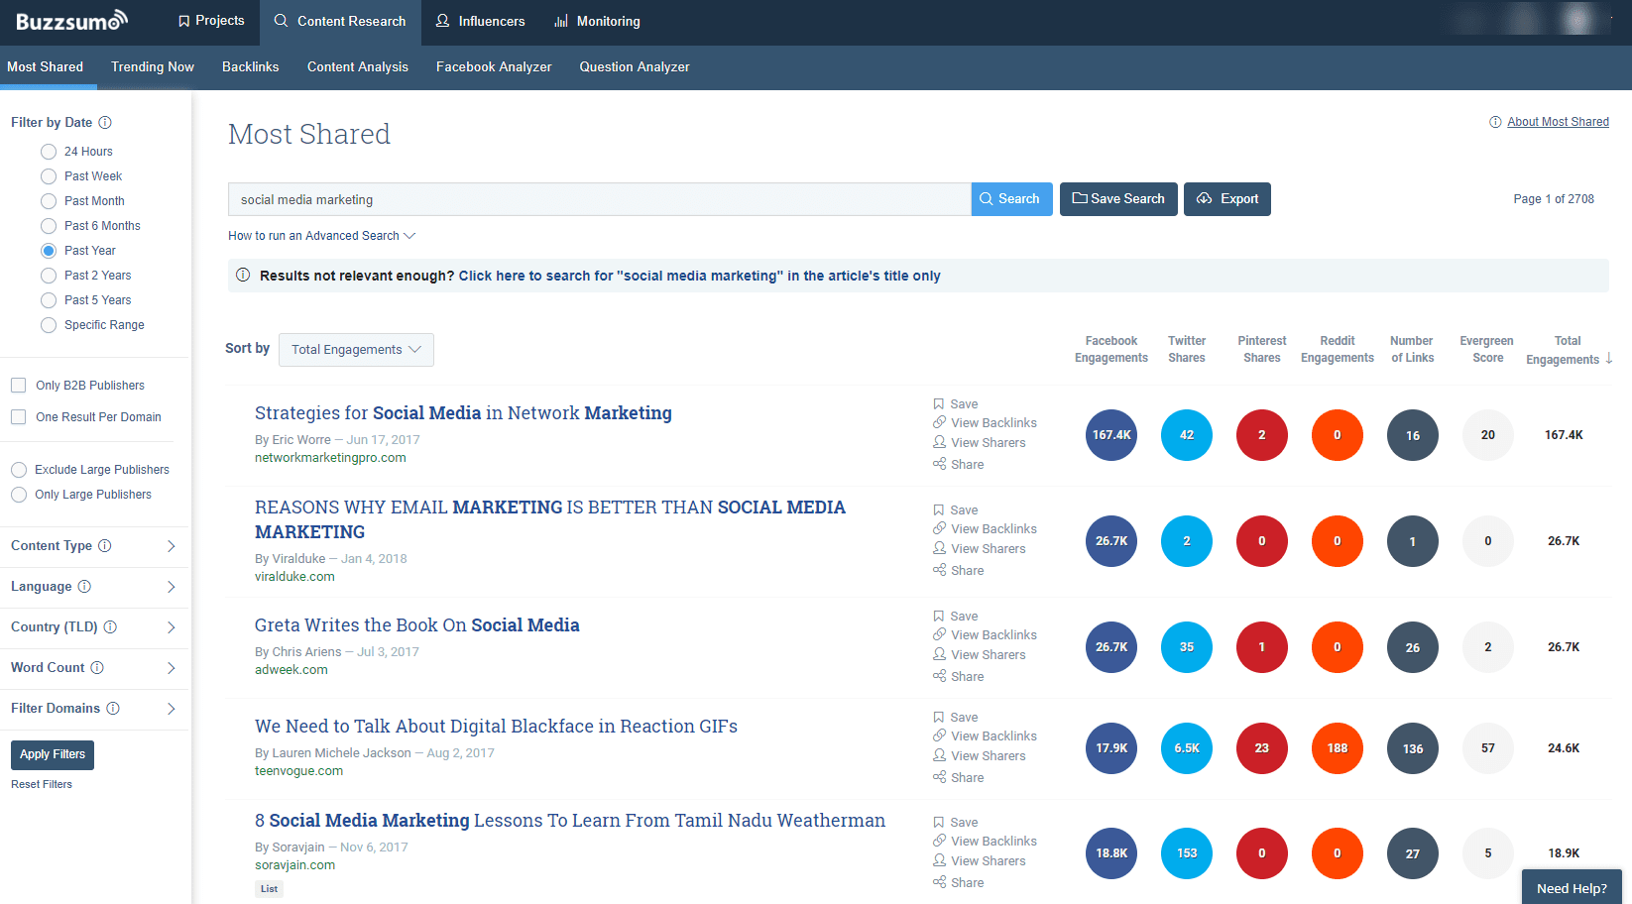Click the Facebook bubble showing 167.4K
Screen dimensions: 1632x904
point(1111,435)
